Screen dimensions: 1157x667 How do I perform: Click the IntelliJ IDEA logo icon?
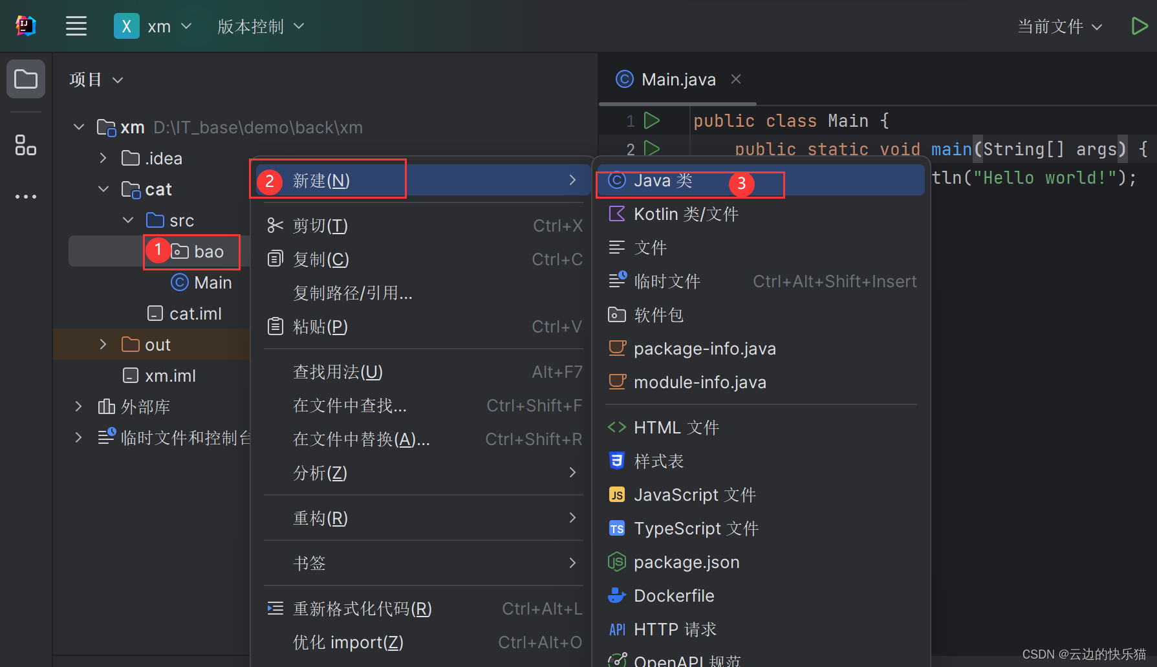pos(26,26)
